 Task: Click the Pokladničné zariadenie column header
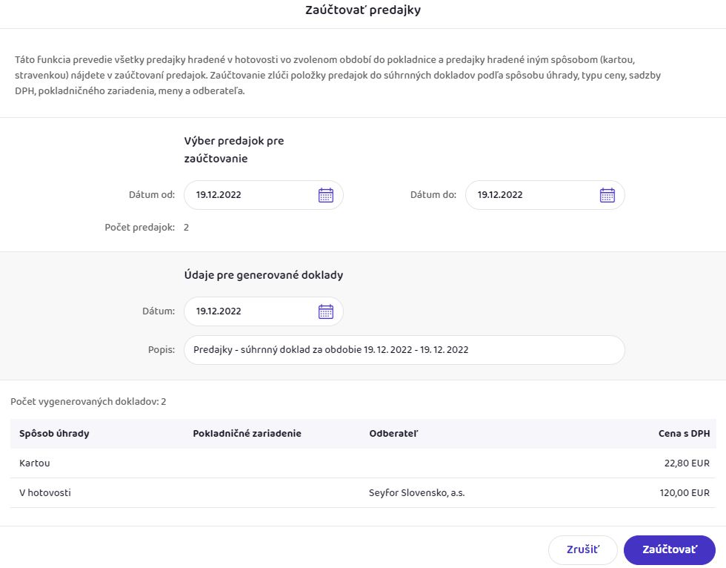[247, 434]
